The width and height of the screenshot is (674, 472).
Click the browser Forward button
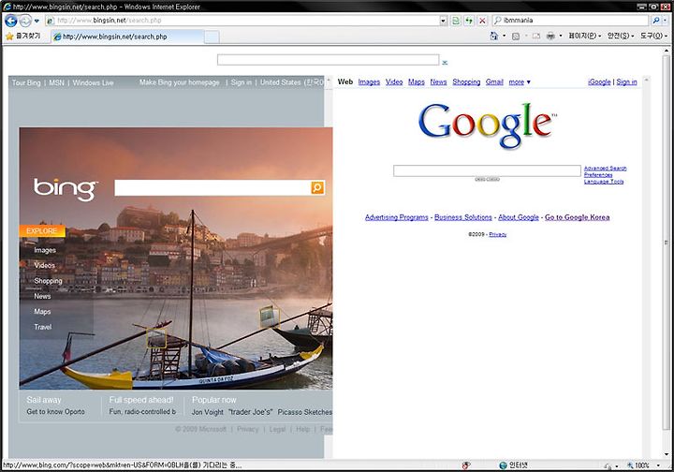click(x=25, y=21)
